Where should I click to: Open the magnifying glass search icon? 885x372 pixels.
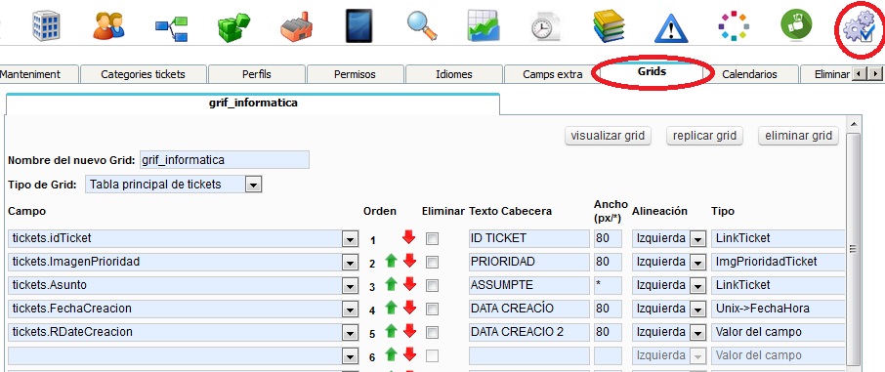click(x=422, y=25)
